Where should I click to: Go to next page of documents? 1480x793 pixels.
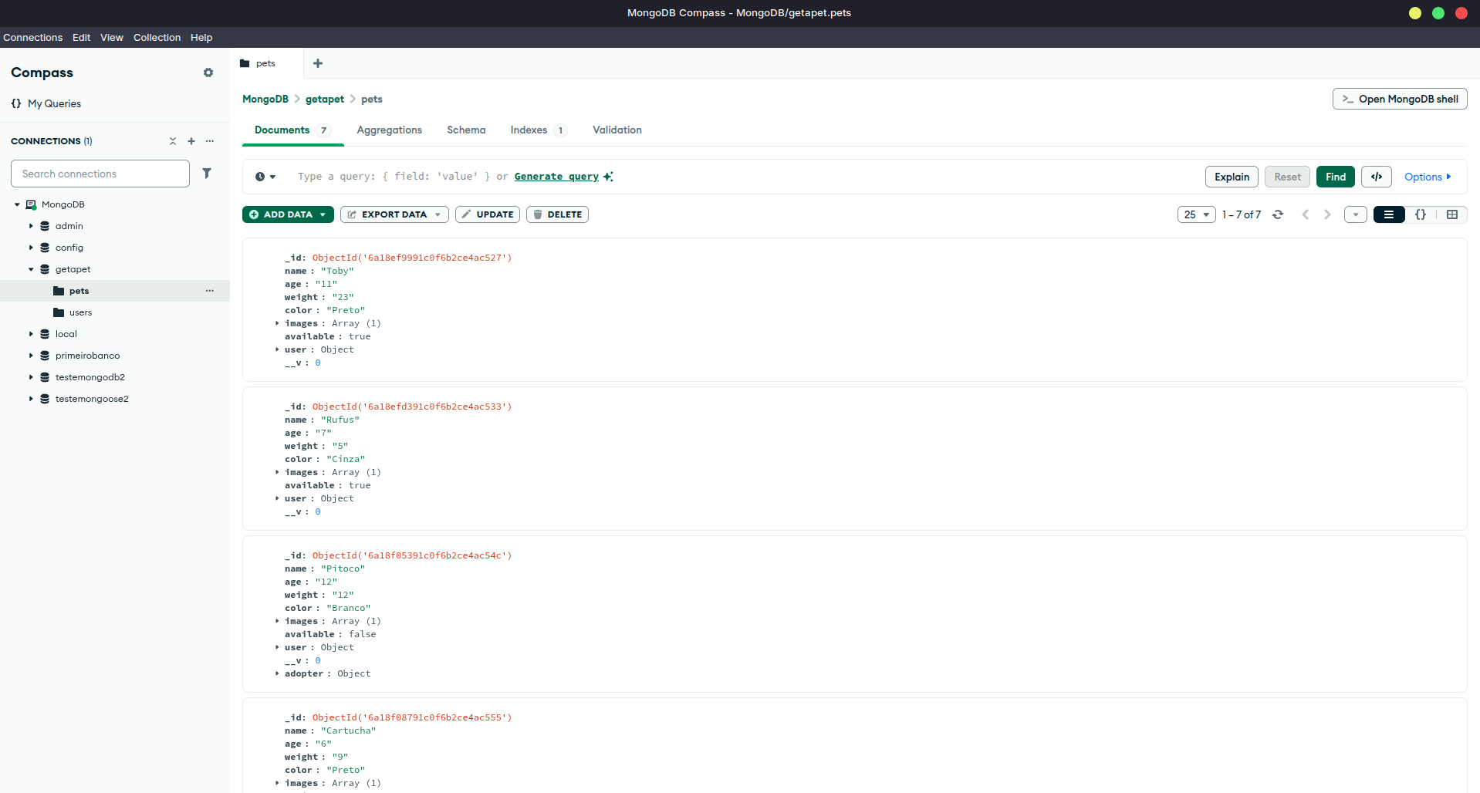point(1327,214)
